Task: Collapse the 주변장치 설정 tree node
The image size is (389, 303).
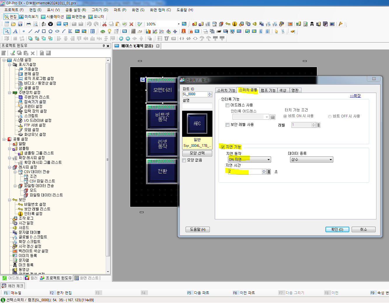Action: click(9, 93)
